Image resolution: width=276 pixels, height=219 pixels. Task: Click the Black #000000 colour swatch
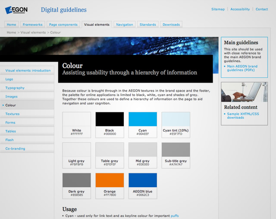tap(110, 125)
